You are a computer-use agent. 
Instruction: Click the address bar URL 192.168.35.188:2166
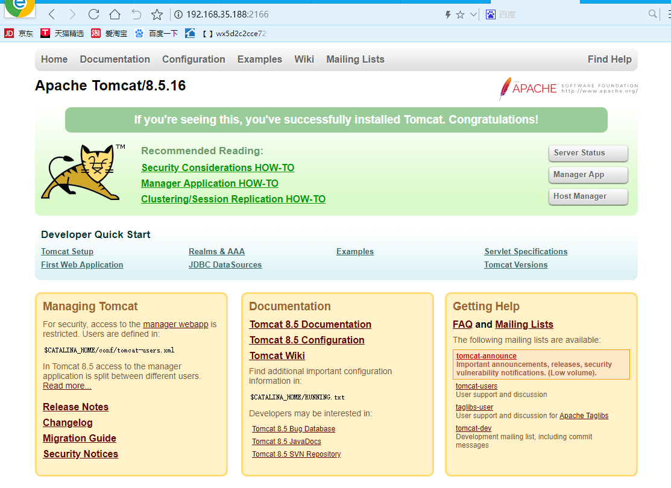[227, 14]
